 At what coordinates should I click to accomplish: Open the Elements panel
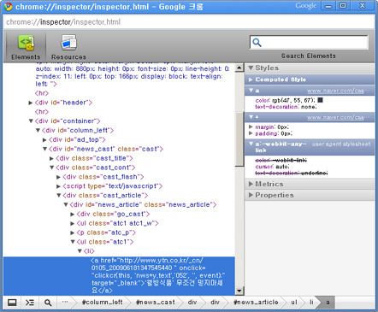tap(26, 46)
